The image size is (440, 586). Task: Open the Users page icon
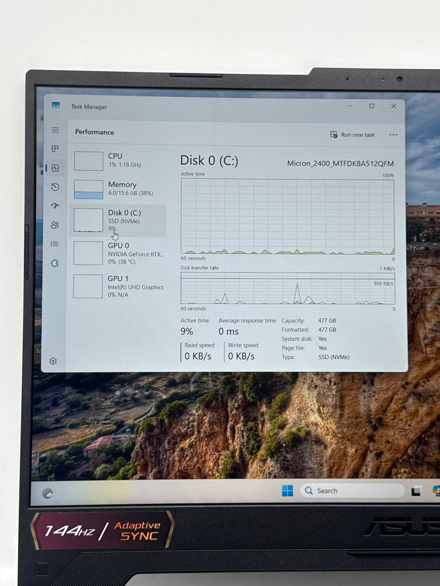click(x=55, y=225)
